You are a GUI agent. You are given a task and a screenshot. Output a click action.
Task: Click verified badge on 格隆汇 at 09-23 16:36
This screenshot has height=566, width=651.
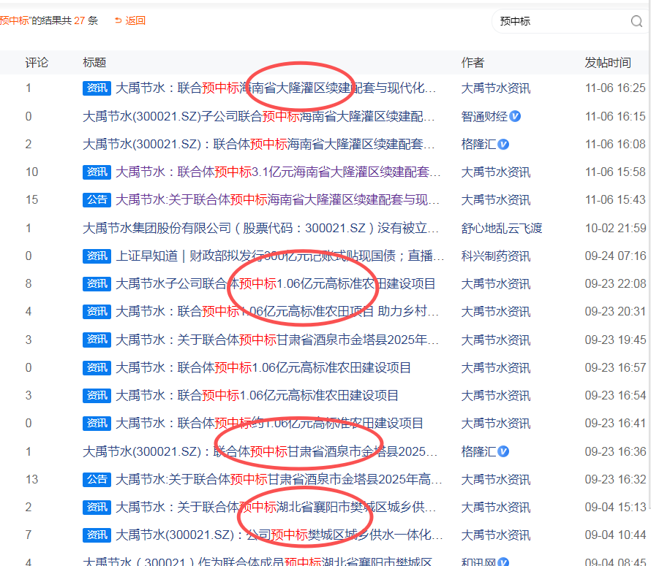503,451
